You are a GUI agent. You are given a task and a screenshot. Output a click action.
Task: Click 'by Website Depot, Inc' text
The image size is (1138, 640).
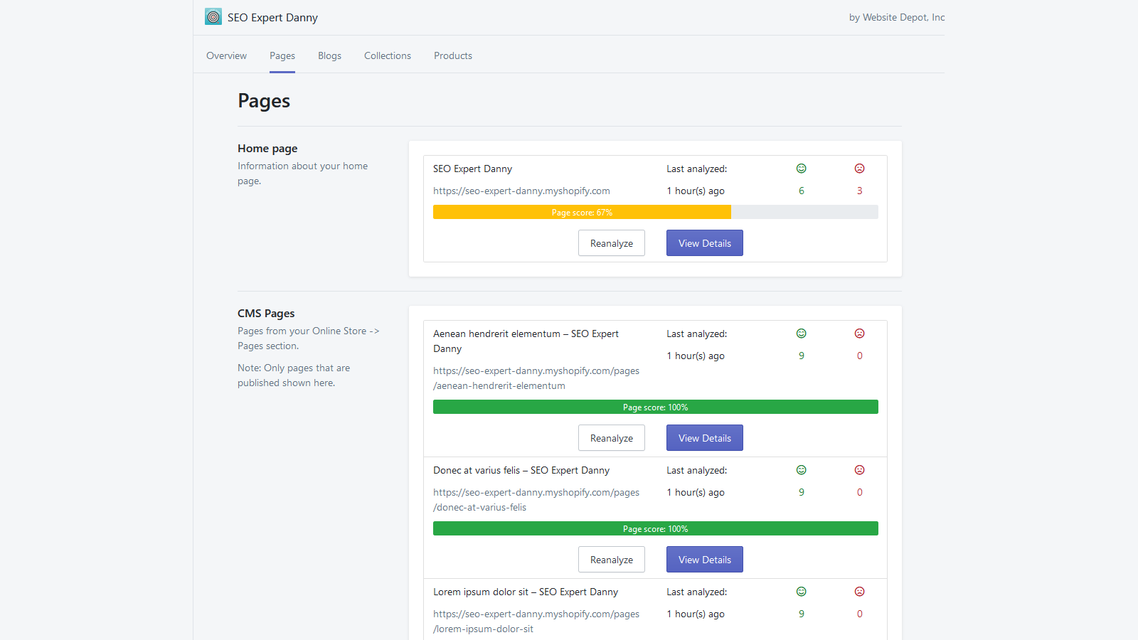[x=897, y=17]
